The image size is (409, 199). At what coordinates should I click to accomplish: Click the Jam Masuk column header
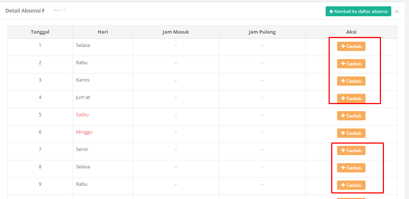176,32
